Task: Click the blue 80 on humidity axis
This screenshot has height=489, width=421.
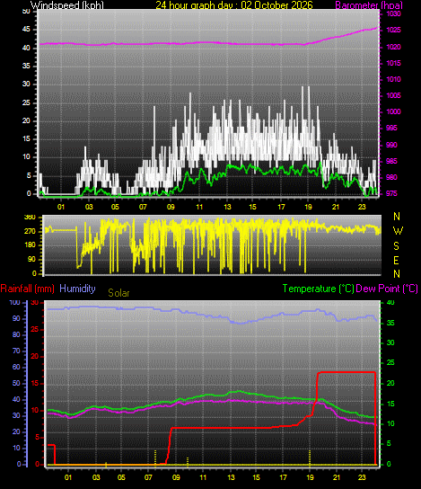Action: pos(16,335)
